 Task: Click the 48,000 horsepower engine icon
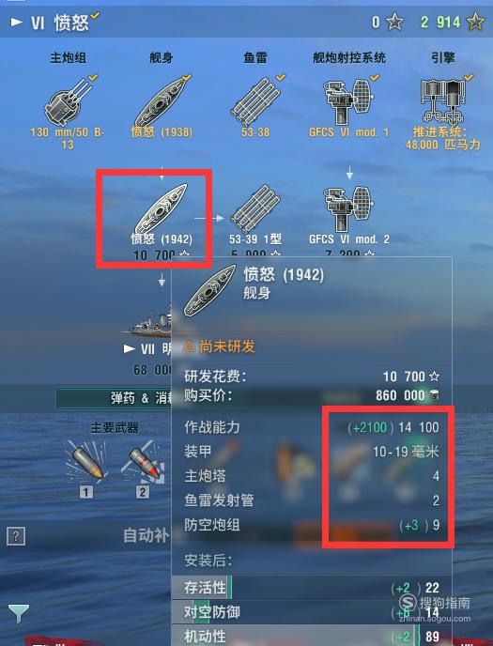[x=443, y=101]
